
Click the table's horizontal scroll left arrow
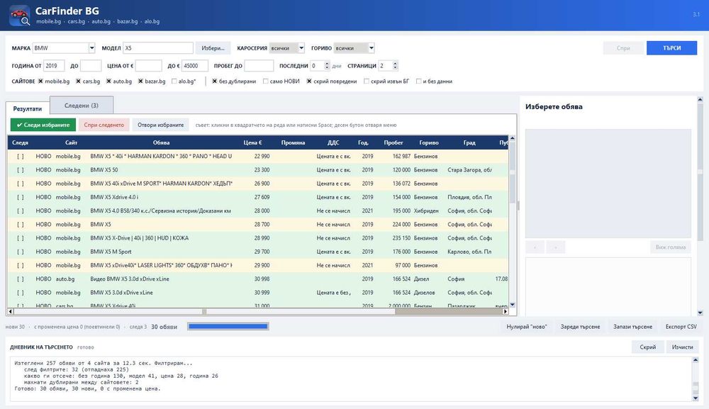click(x=11, y=311)
